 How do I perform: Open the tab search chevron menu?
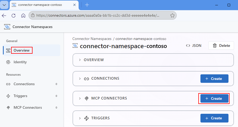point(4,5)
